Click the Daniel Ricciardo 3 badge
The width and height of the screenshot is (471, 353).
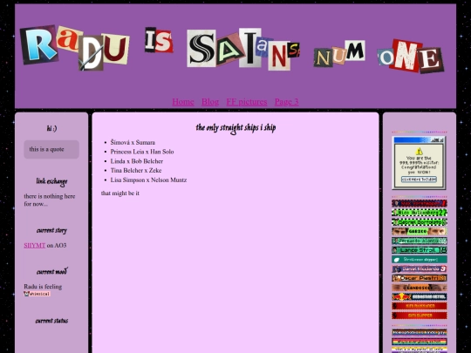coord(420,268)
